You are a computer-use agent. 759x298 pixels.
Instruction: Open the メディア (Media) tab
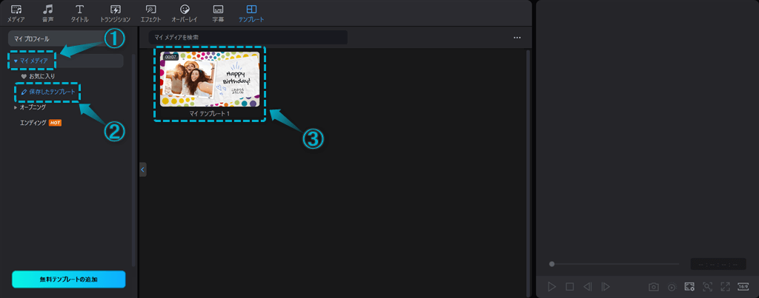click(16, 13)
